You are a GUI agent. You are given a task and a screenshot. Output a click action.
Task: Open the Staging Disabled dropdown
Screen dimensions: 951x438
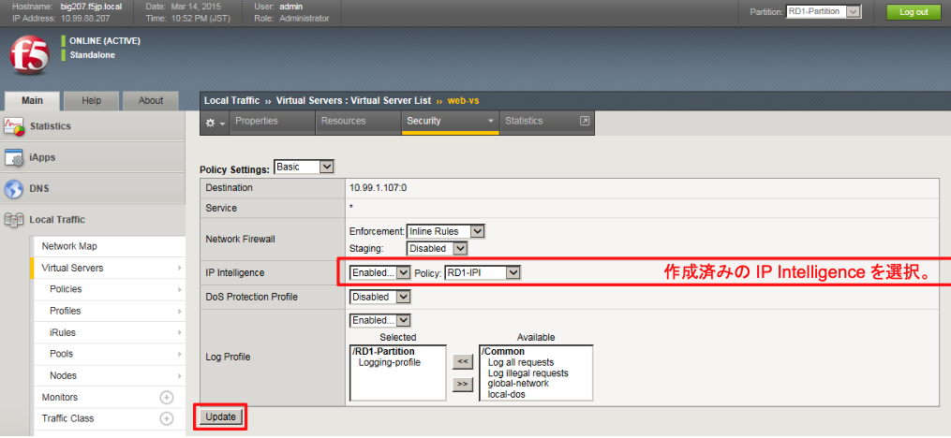(x=438, y=248)
